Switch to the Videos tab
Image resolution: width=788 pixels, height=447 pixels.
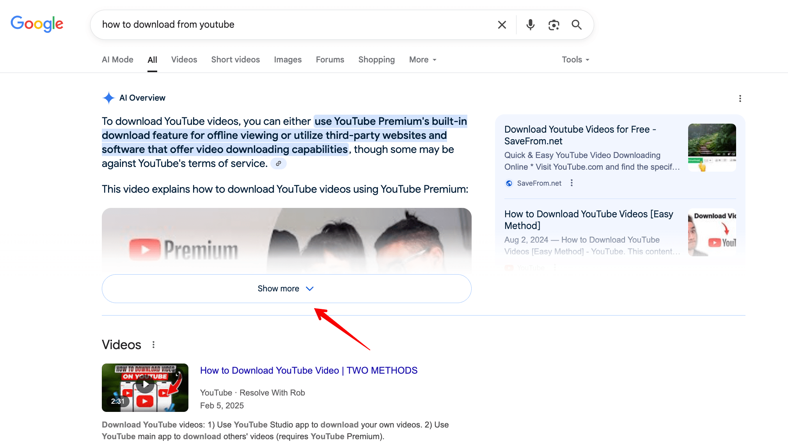point(184,60)
